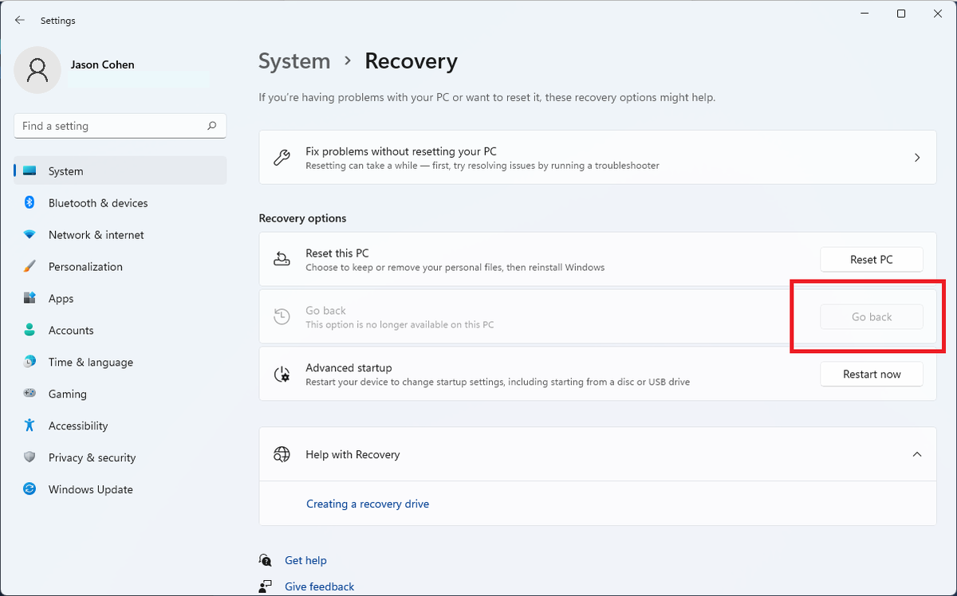Click the Apps icon in sidebar
The width and height of the screenshot is (957, 596).
[x=30, y=298]
